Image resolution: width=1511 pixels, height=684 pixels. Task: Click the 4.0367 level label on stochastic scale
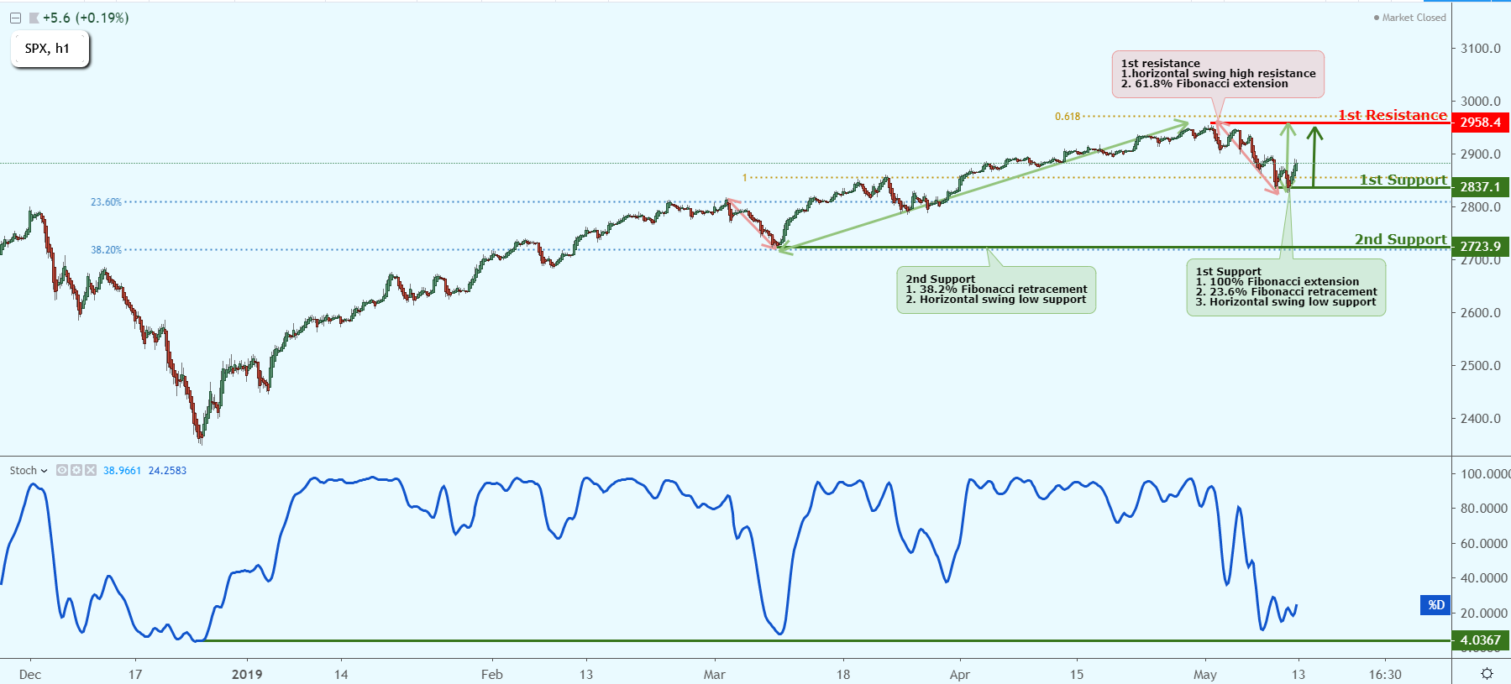tap(1481, 640)
